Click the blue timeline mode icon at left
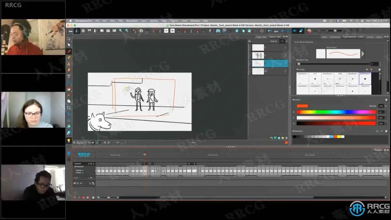The image size is (391, 220). coord(69,153)
